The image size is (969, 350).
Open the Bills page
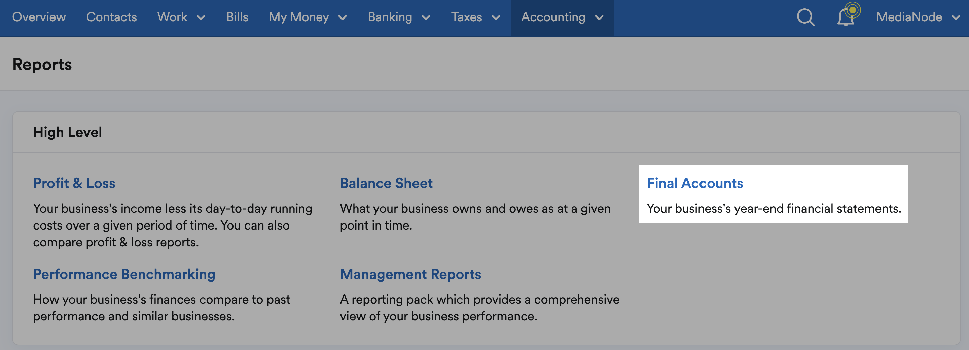pos(237,17)
